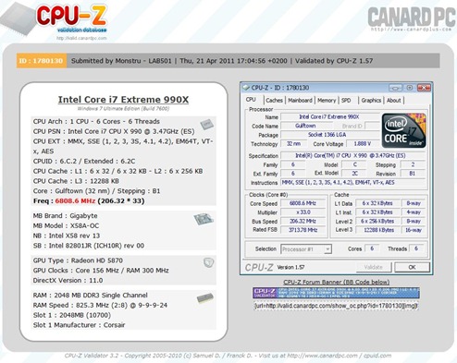Click the CPU chip icon beside CPU Arch

206,124
